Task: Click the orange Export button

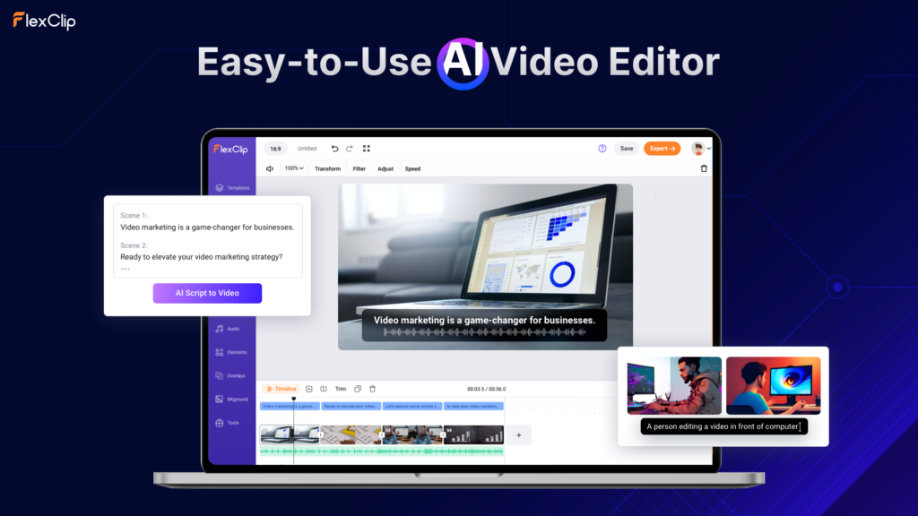Action: tap(662, 149)
